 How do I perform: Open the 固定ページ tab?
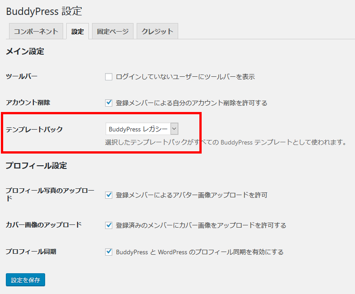point(113,31)
